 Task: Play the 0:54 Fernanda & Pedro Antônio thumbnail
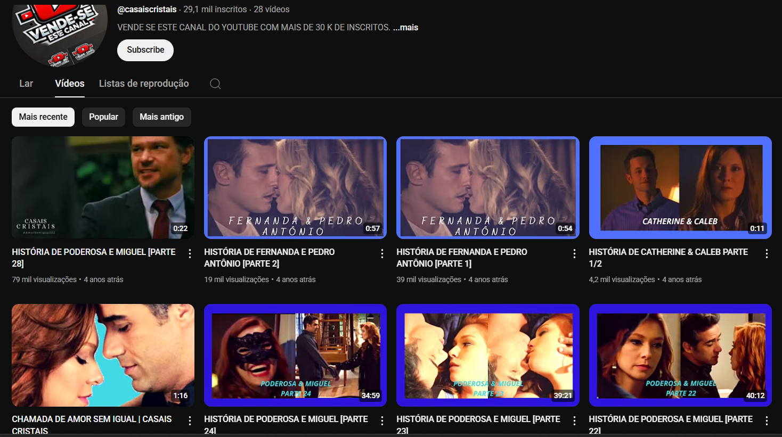click(x=487, y=187)
